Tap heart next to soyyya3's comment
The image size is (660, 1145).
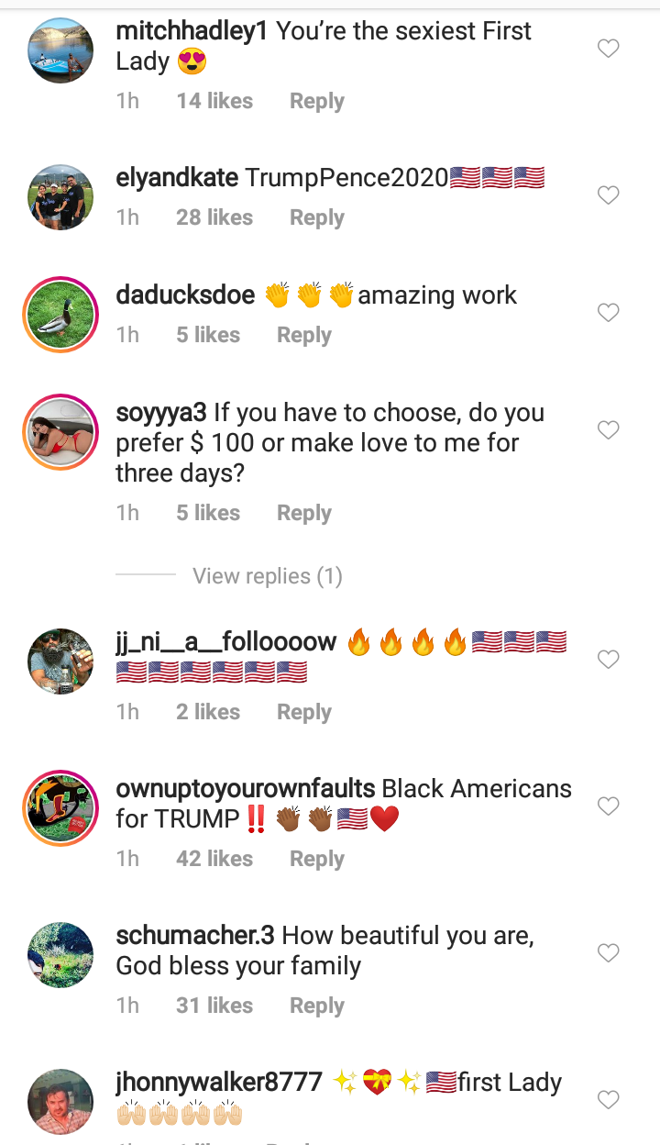click(609, 429)
